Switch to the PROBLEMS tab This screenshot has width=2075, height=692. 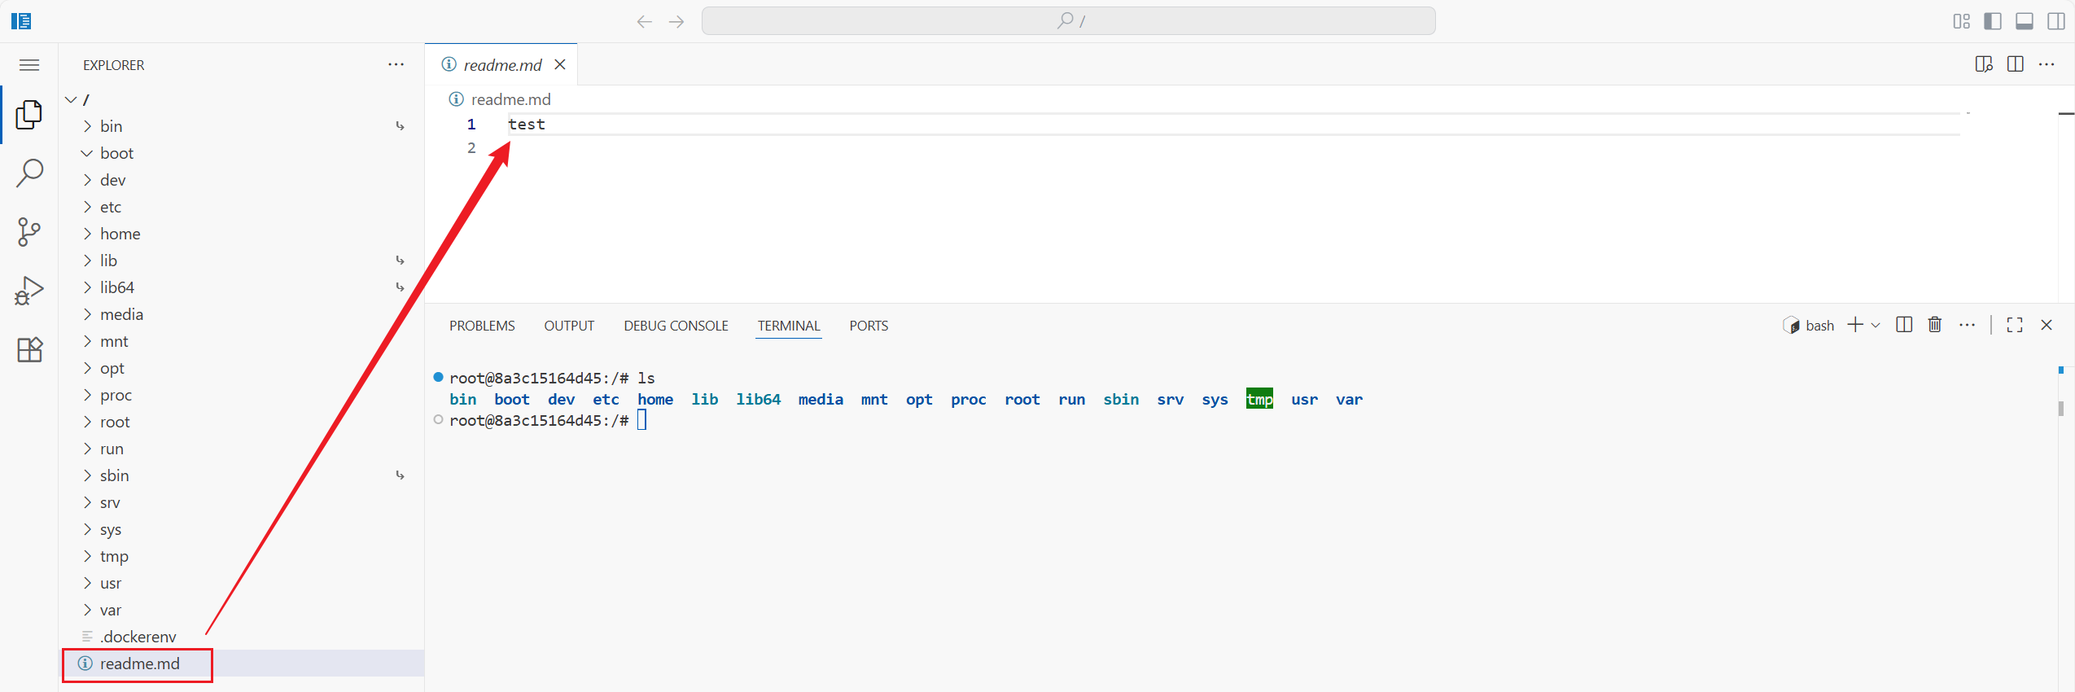(482, 326)
